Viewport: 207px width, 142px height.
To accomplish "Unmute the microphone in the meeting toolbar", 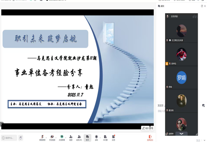I will coord(42,137).
